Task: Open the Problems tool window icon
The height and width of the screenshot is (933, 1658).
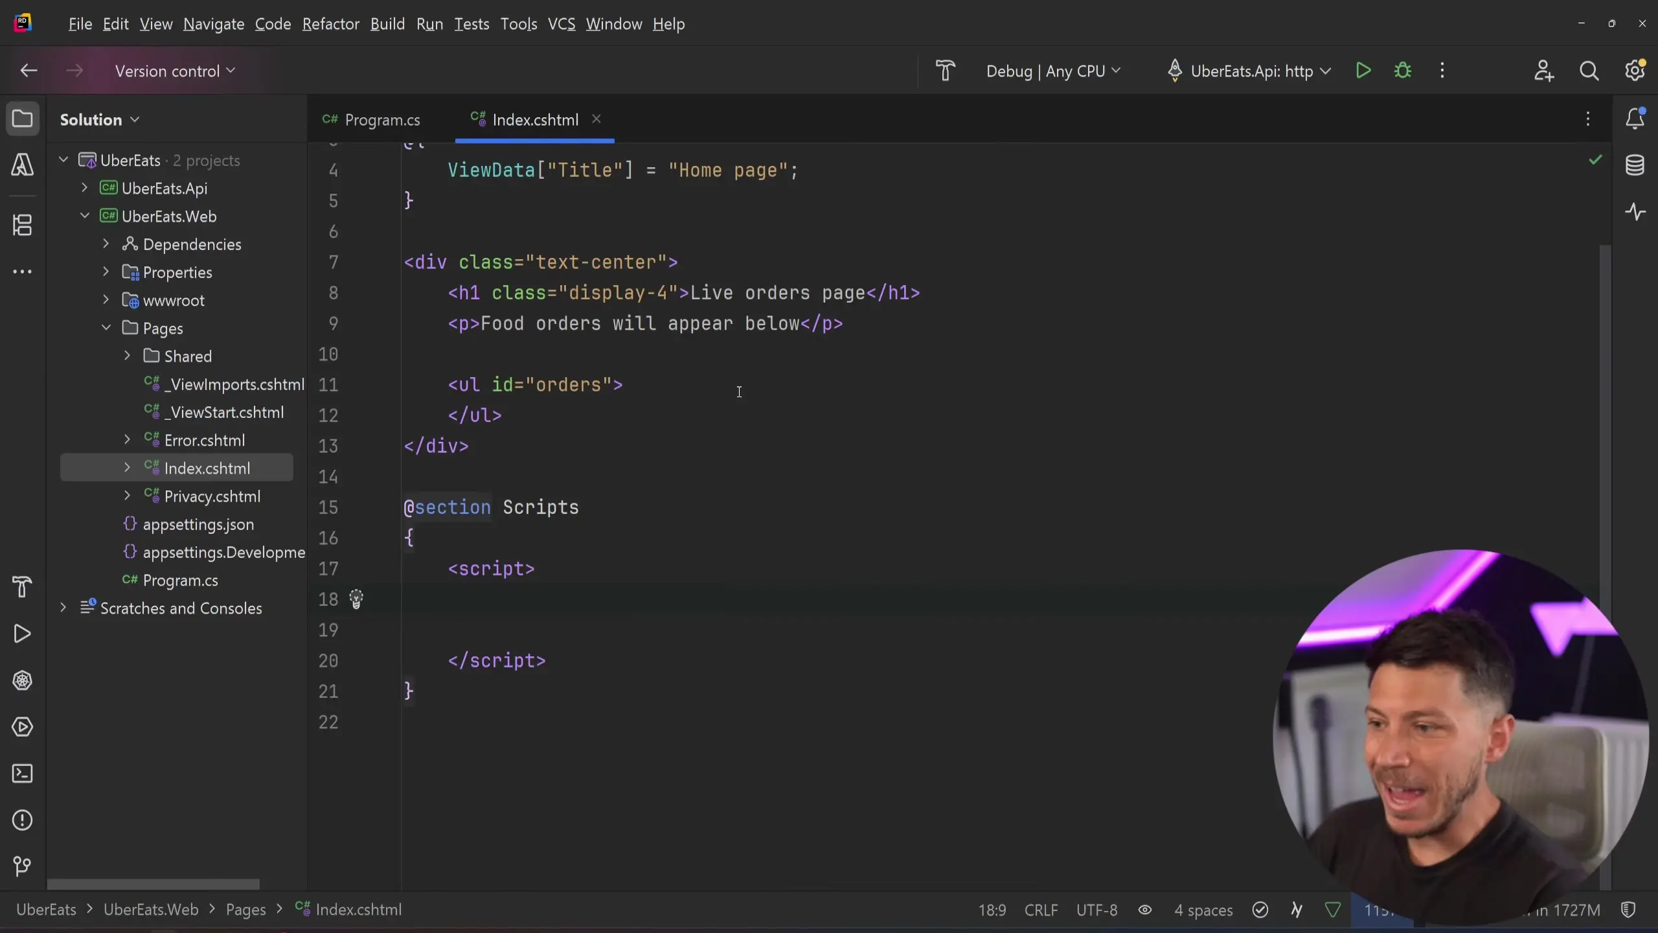Action: click(x=23, y=820)
